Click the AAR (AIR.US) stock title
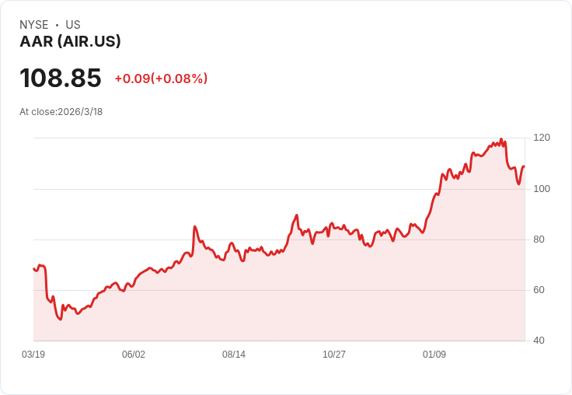 point(70,42)
